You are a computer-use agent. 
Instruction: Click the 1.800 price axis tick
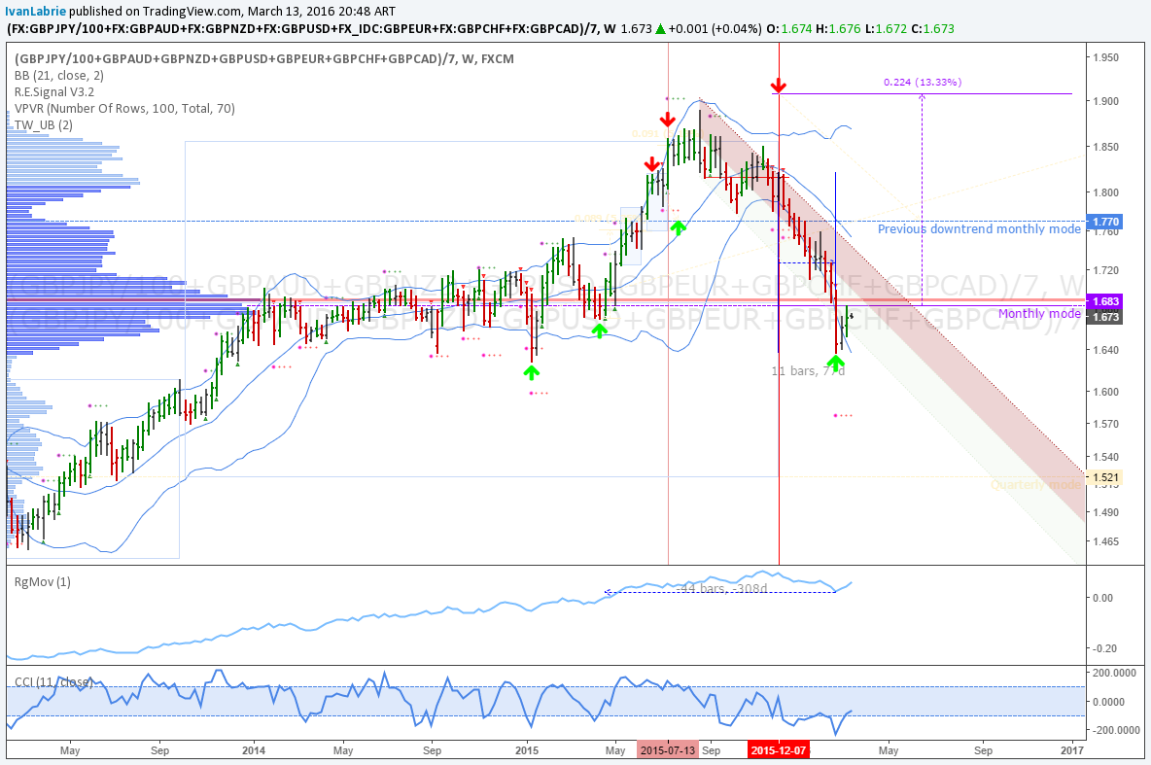(x=1105, y=193)
